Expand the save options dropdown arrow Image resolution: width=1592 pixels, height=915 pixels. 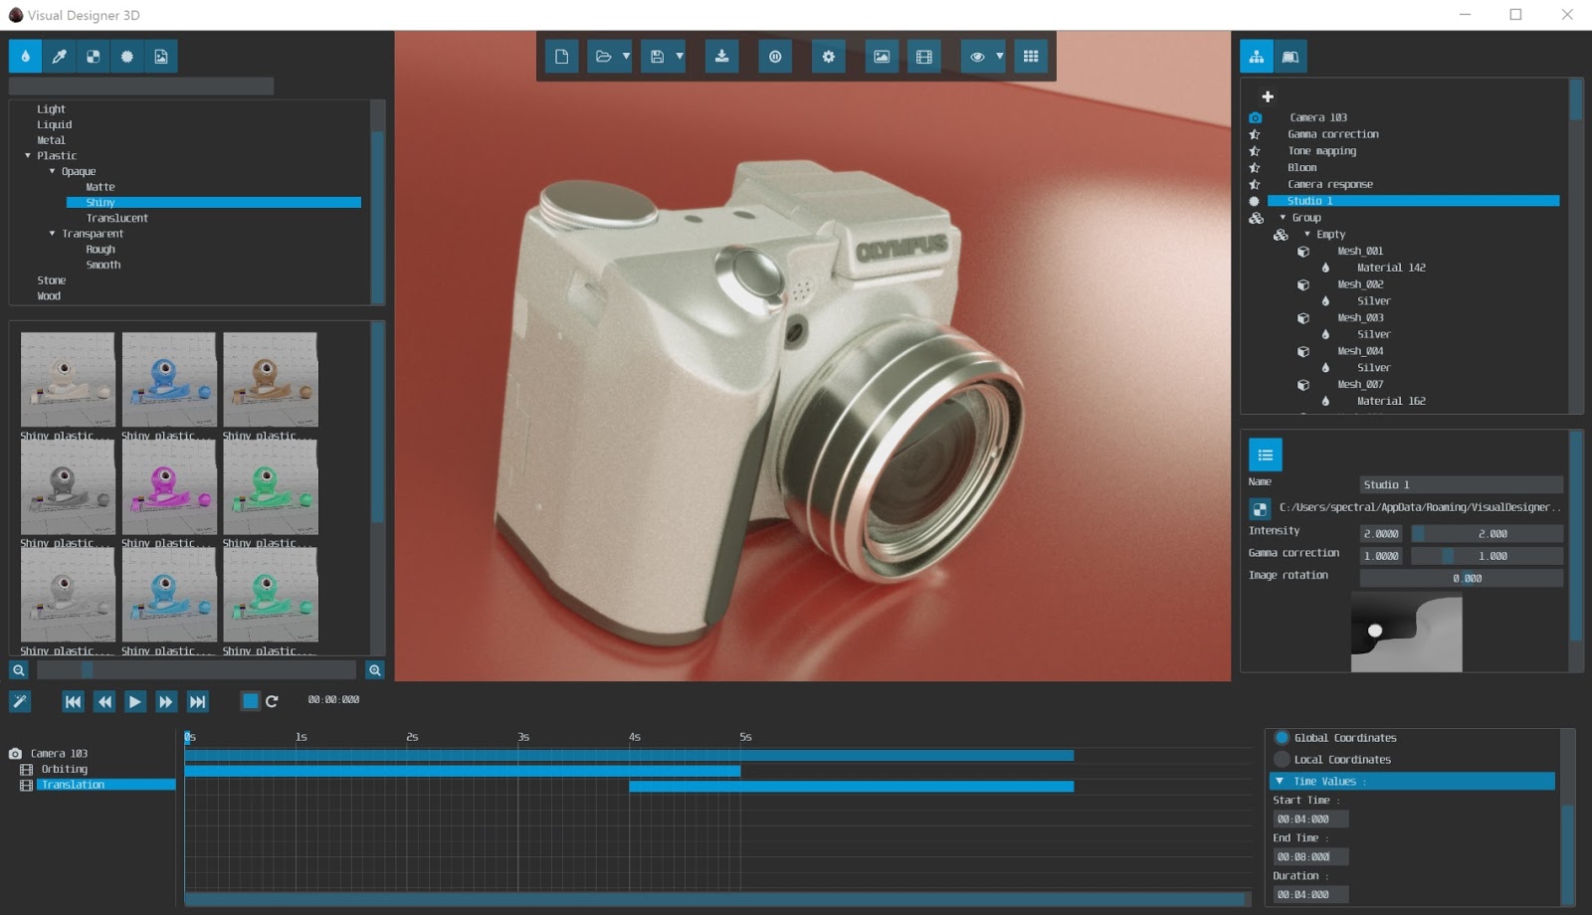pyautogui.click(x=680, y=57)
